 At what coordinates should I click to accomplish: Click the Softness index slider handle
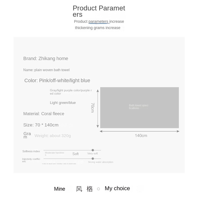coord(93,150)
